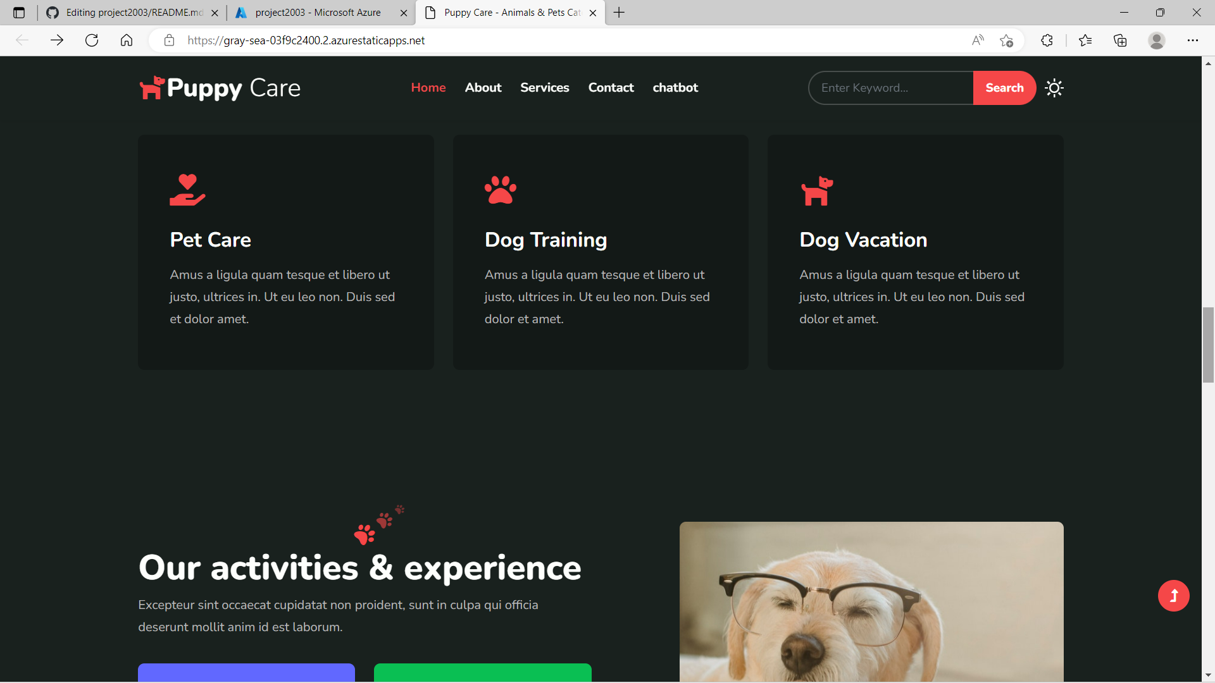Open the browser profile avatar menu
This screenshot has height=683, width=1215.
click(1157, 40)
